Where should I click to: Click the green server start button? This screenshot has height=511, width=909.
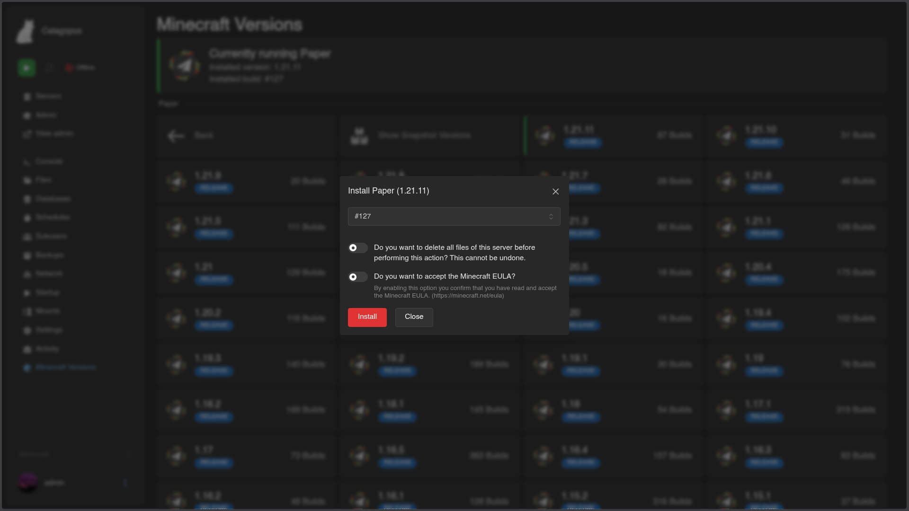click(x=27, y=68)
